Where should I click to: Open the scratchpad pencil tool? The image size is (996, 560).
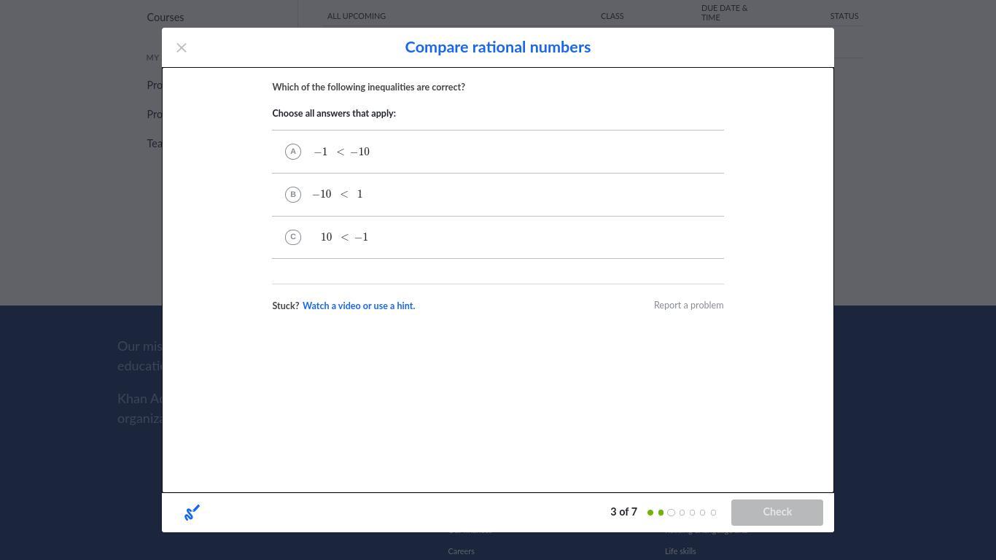[x=192, y=513]
